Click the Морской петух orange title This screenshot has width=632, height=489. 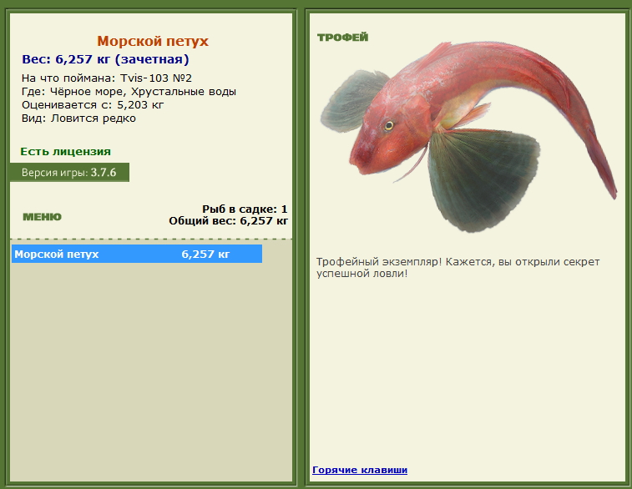153,41
